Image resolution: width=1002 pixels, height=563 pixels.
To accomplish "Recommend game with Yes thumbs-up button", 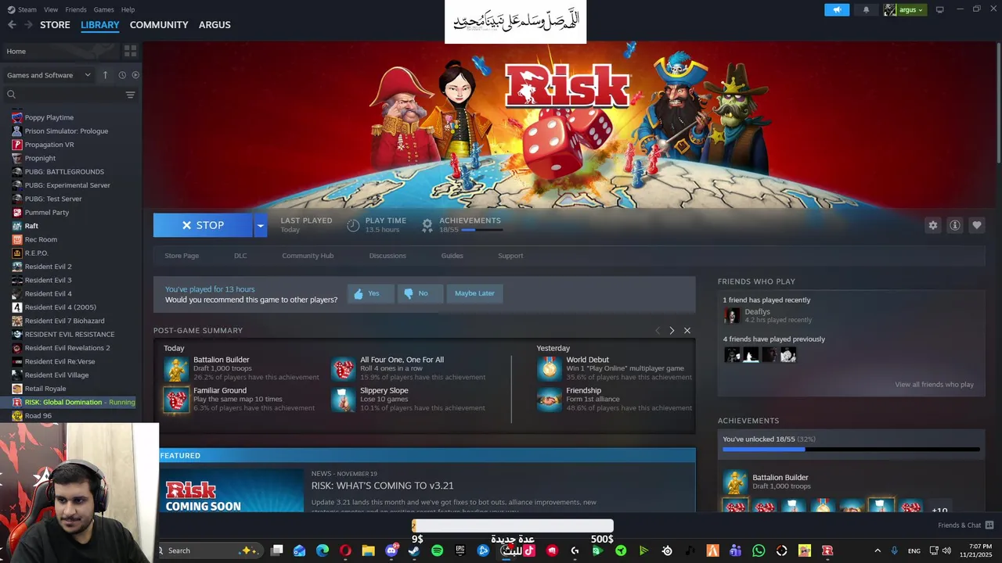I will [x=369, y=293].
